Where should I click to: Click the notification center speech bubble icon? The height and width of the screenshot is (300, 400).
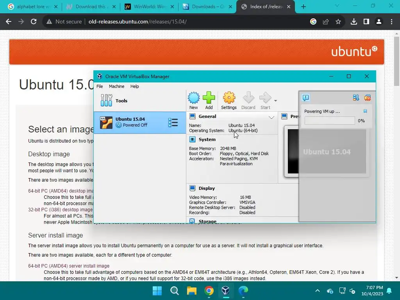[305, 97]
